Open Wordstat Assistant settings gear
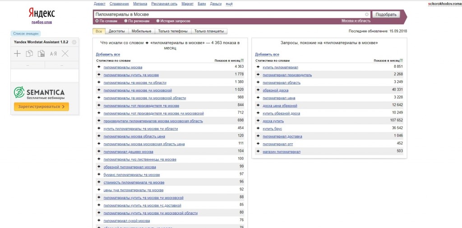 [x=74, y=42]
